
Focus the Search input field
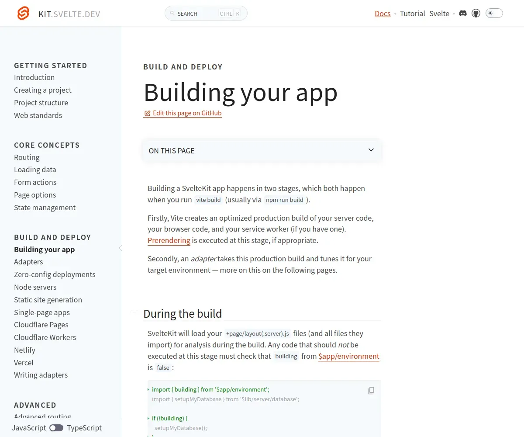[206, 14]
